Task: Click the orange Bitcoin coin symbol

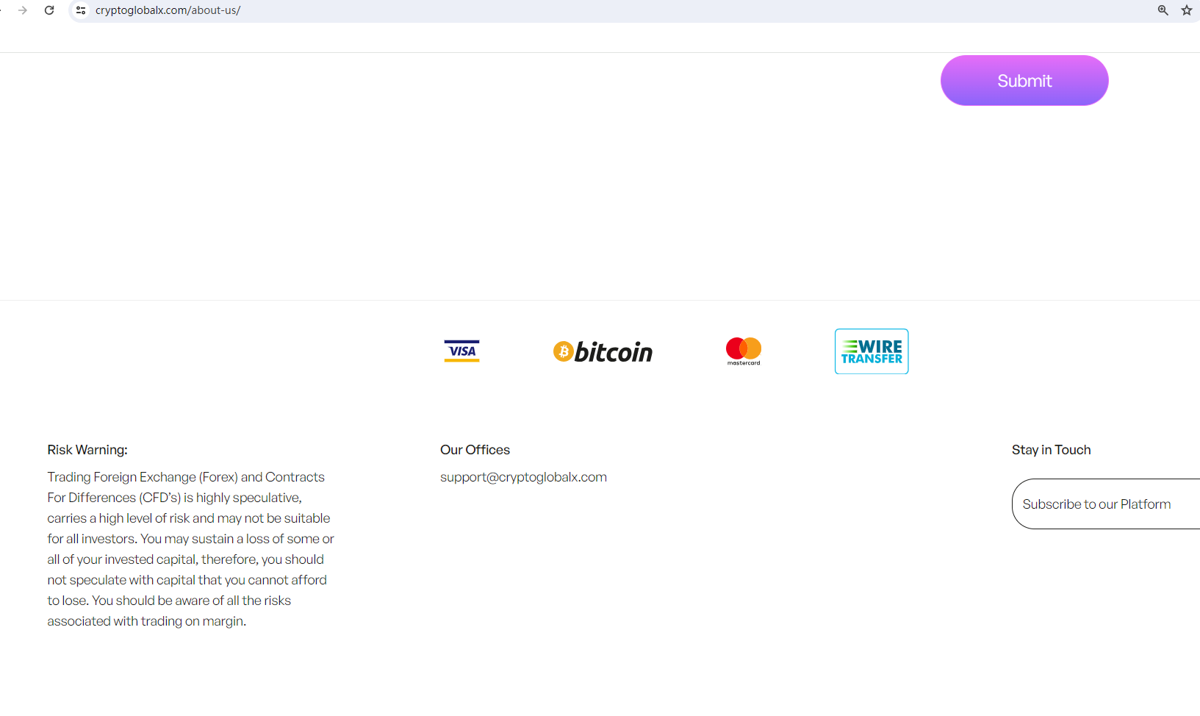Action: [x=563, y=352]
